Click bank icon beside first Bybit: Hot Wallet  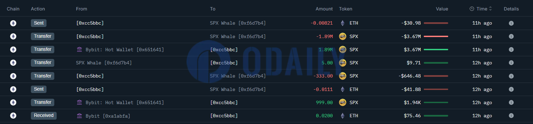[79, 50]
